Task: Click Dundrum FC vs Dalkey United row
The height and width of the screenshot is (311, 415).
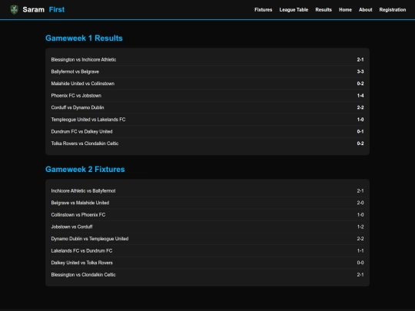Action: (207, 131)
